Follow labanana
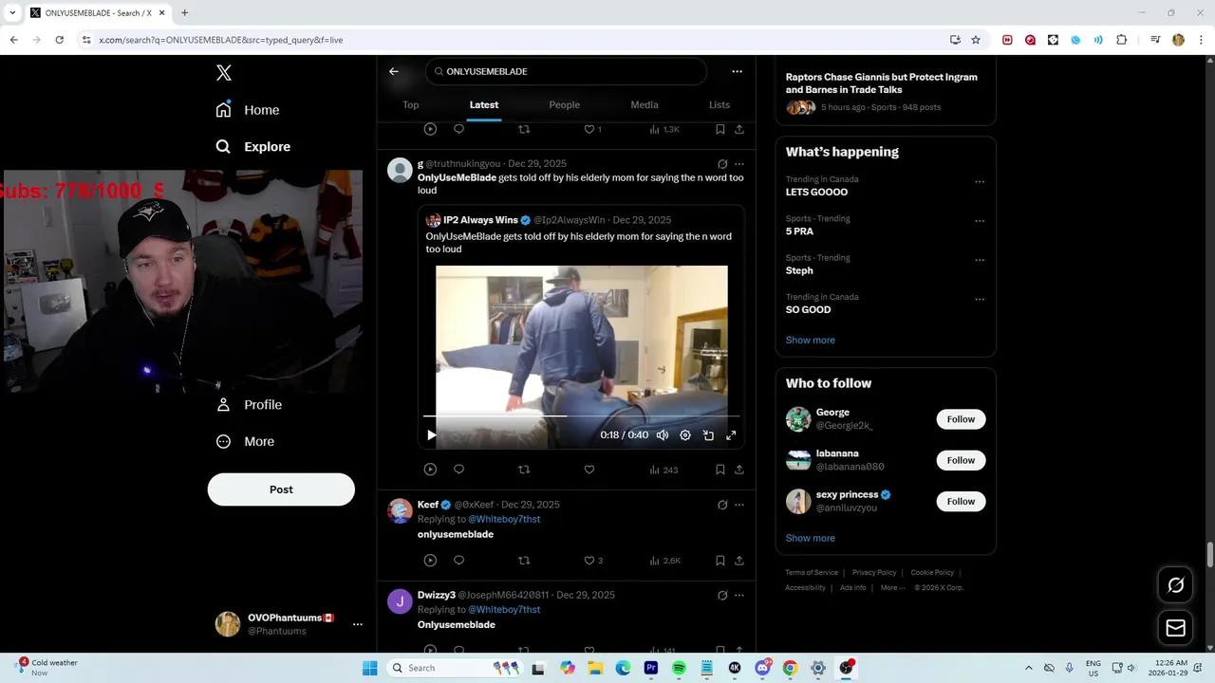1215x683 pixels. point(961,460)
